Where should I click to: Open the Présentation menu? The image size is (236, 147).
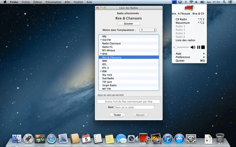click(x=53, y=2)
